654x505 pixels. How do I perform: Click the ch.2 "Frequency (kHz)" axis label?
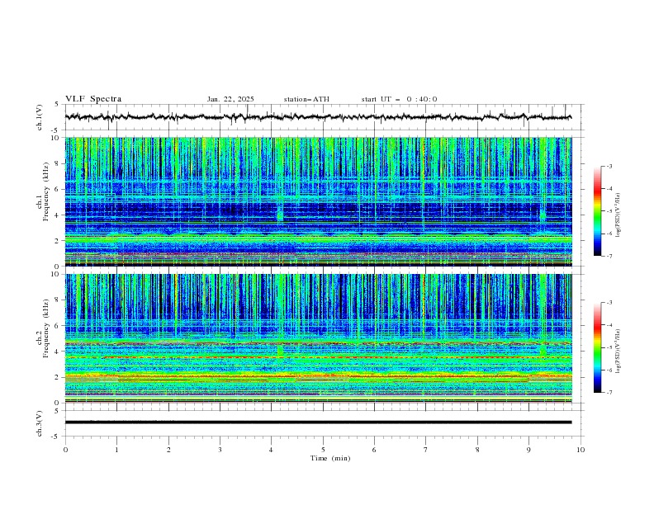46,328
